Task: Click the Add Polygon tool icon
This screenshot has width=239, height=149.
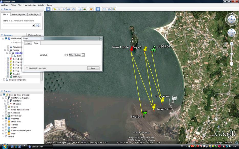Action: (59, 9)
